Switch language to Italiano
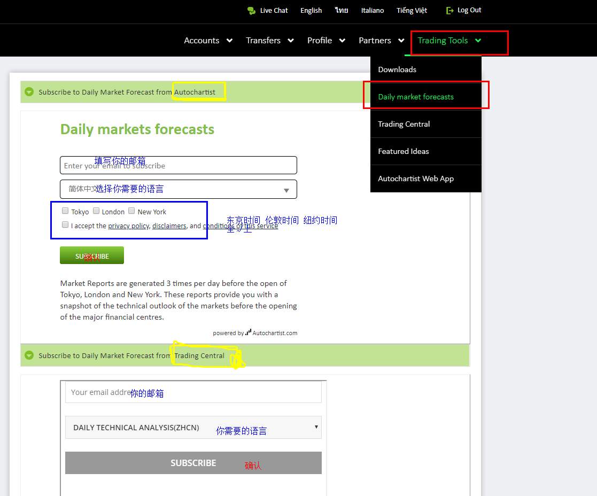Viewport: 597px width, 496px height. tap(373, 11)
